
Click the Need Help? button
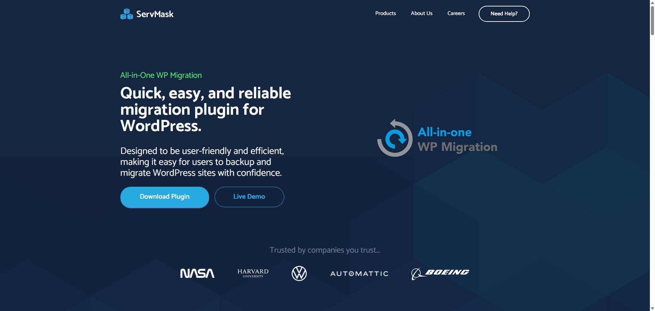(x=504, y=14)
